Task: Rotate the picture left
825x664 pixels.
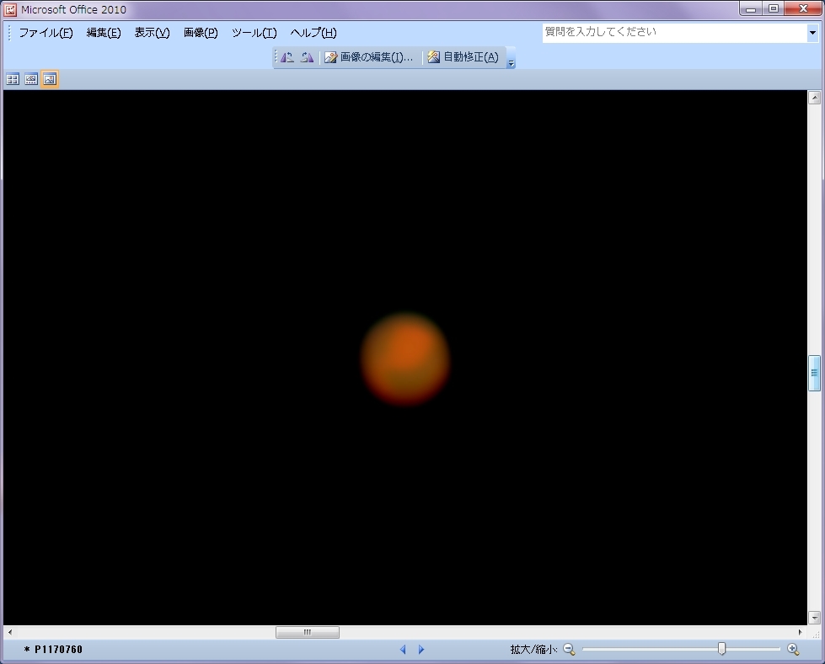Action: [287, 57]
